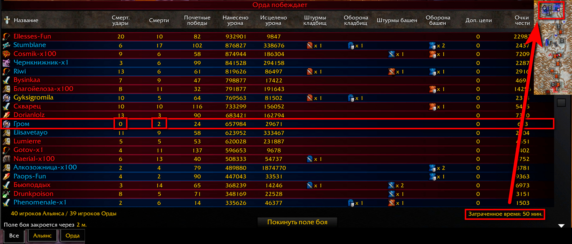This screenshot has width=572, height=244.
Task: Select the Все tab
Action: tap(14, 236)
